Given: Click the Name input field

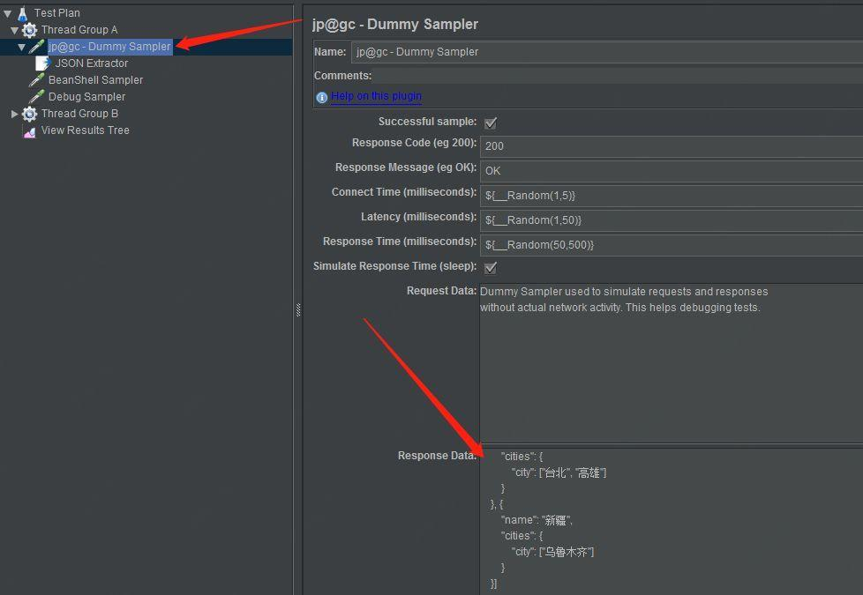Looking at the screenshot, I should 607,52.
